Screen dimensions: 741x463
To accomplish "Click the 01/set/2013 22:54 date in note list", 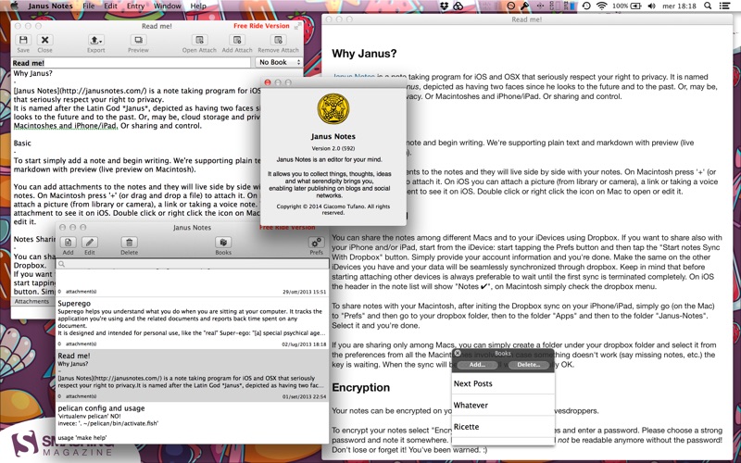I will coord(305,397).
